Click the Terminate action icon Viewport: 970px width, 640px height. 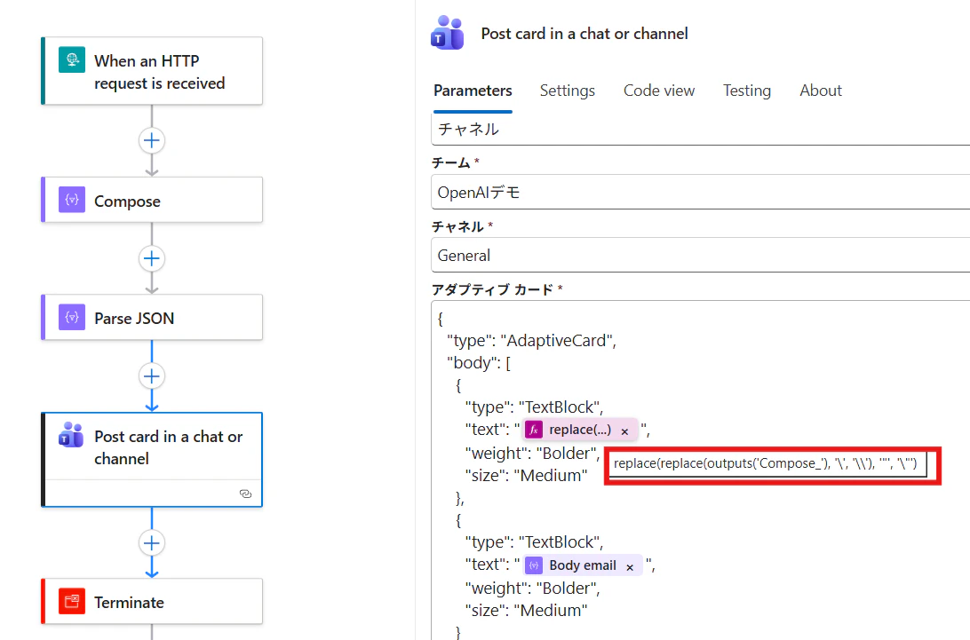(x=72, y=601)
